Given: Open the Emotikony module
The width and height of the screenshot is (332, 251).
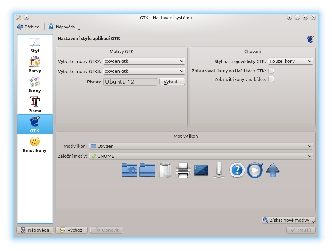Looking at the screenshot, I should pyautogui.click(x=35, y=145).
